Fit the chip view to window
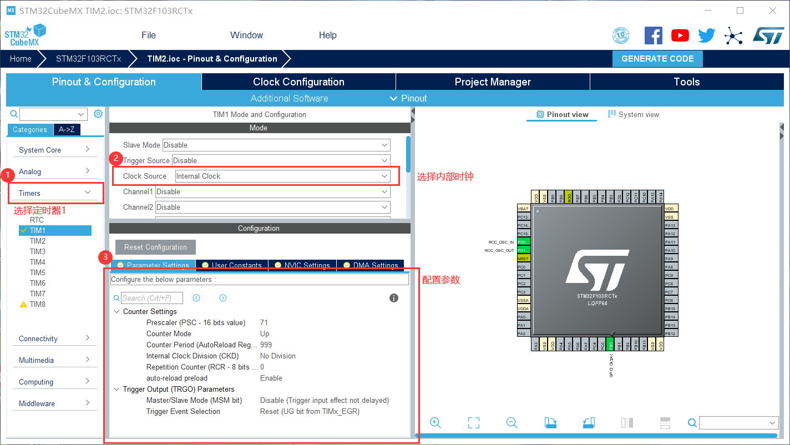This screenshot has width=790, height=445. pos(473,423)
